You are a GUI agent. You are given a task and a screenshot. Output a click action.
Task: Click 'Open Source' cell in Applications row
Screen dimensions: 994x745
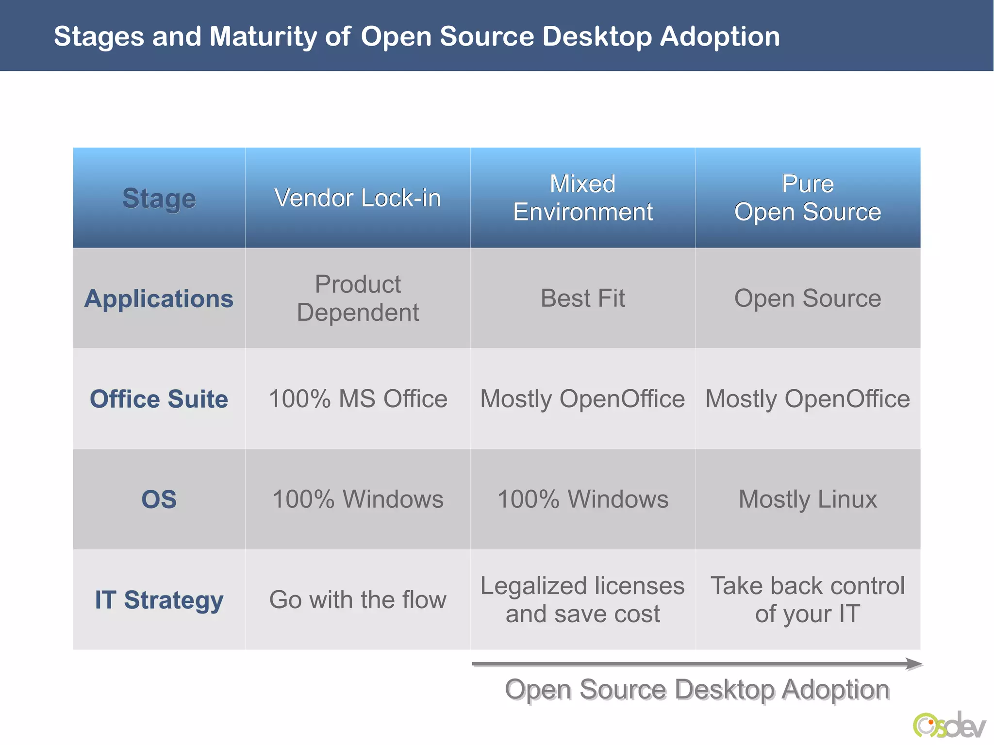(x=808, y=298)
